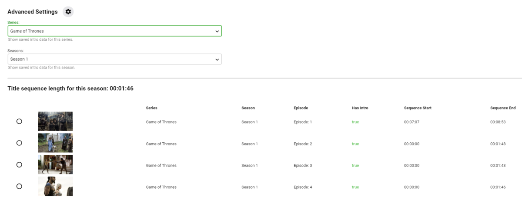Image resolution: width=522 pixels, height=200 pixels.
Task: Select the radio button for Episode 1
Action: 19,121
